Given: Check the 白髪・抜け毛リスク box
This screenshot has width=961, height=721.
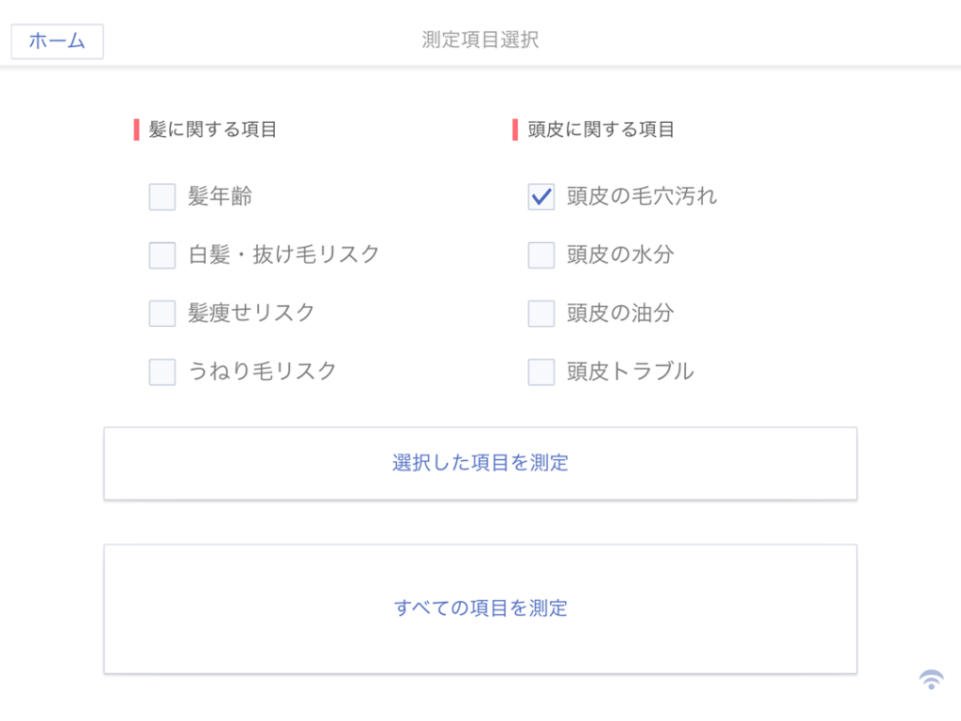Looking at the screenshot, I should 162,255.
